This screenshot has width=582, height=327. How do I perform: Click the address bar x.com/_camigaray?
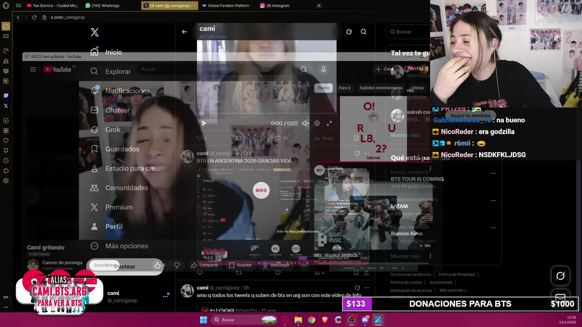68,17
